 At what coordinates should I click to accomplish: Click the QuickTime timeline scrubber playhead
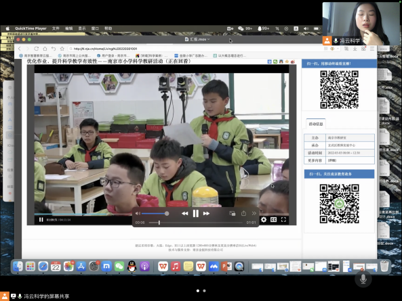[x=159, y=223]
